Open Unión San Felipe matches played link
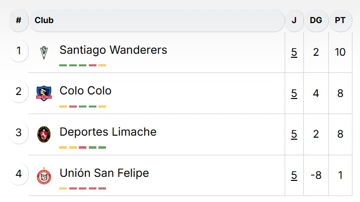Screen dimensions: 360x202 tap(294, 175)
